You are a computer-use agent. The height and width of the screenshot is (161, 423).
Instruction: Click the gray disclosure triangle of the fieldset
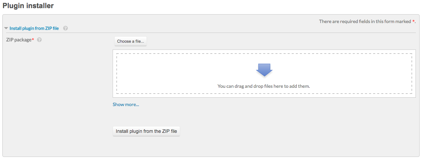tap(6, 28)
